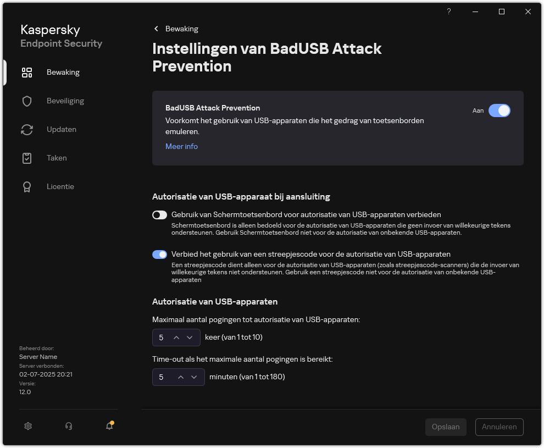The height and width of the screenshot is (448, 544).
Task: Decrease the time-out minutes value
Action: coord(194,377)
